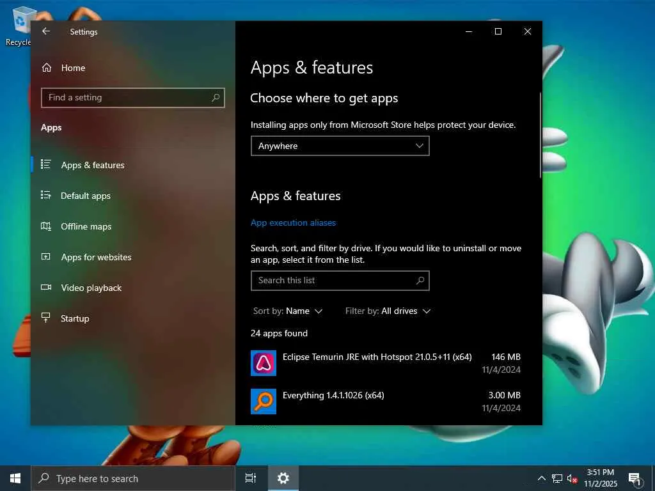Maximize the Settings window
This screenshot has width=655, height=491.
[x=498, y=31]
